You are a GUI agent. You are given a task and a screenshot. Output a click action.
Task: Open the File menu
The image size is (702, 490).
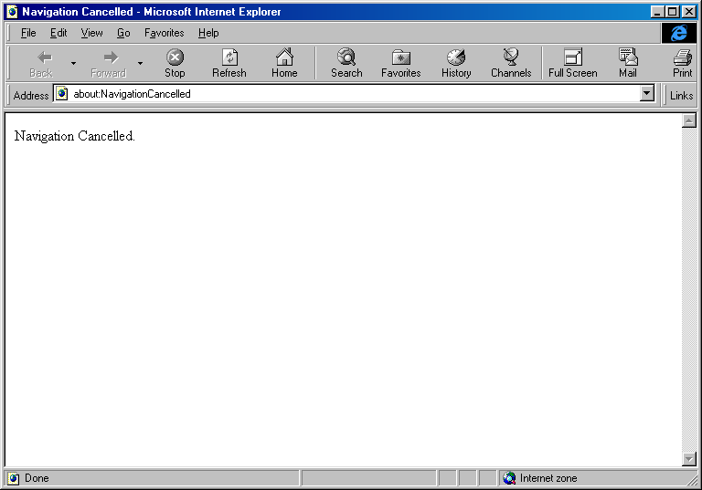click(28, 33)
